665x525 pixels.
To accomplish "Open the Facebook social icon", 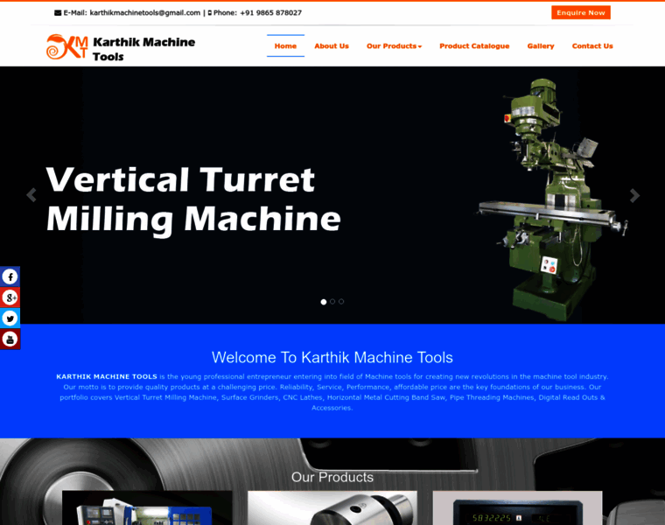I will click(x=10, y=276).
